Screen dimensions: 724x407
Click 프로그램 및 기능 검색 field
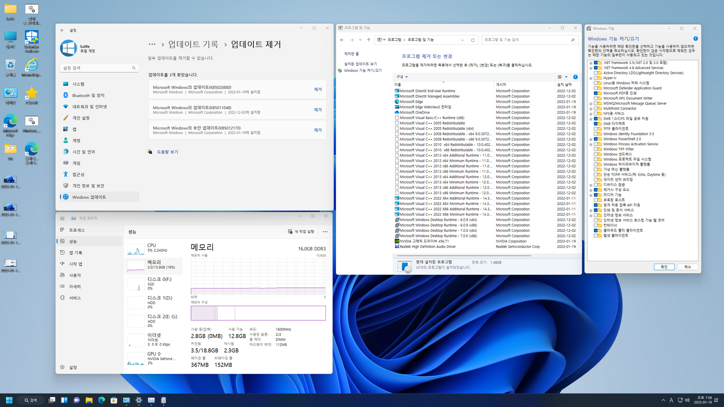pyautogui.click(x=530, y=40)
